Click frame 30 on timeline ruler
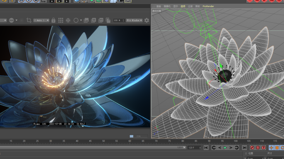This screenshot has width=284, height=159. click(x=51, y=141)
